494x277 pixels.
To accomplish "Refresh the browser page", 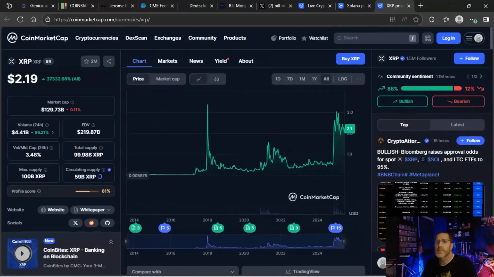I will pyautogui.click(x=20, y=19).
